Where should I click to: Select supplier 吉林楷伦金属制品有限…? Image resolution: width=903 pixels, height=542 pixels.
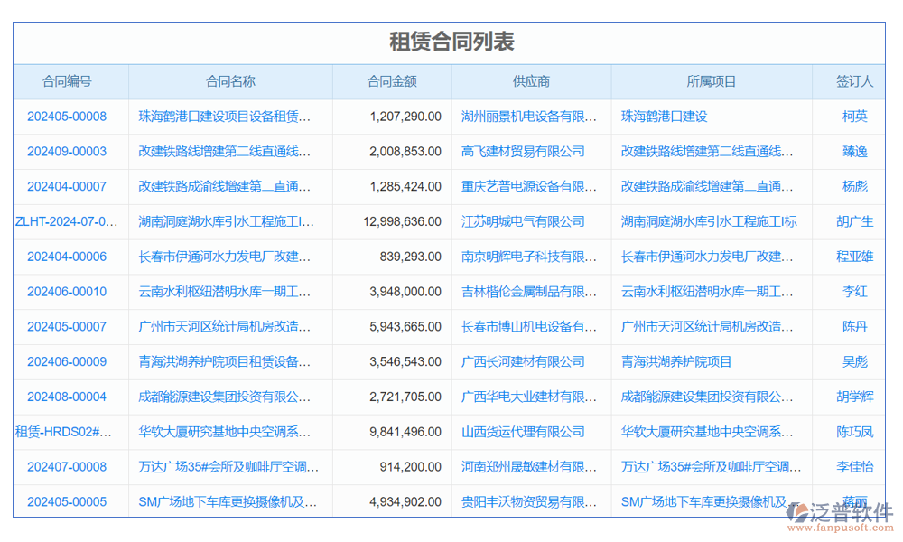[x=529, y=292]
